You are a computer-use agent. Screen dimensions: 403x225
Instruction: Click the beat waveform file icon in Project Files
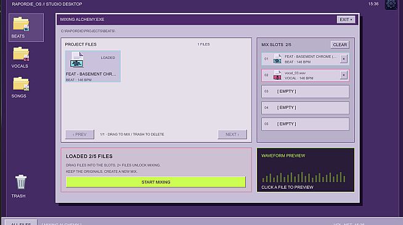(x=77, y=60)
